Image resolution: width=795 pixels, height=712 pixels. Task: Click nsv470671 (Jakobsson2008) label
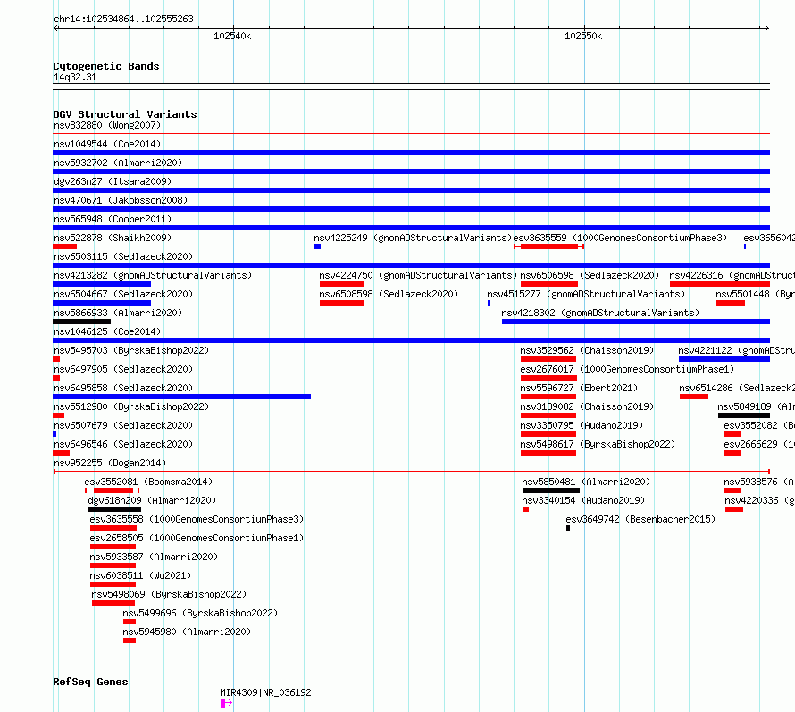(x=121, y=200)
